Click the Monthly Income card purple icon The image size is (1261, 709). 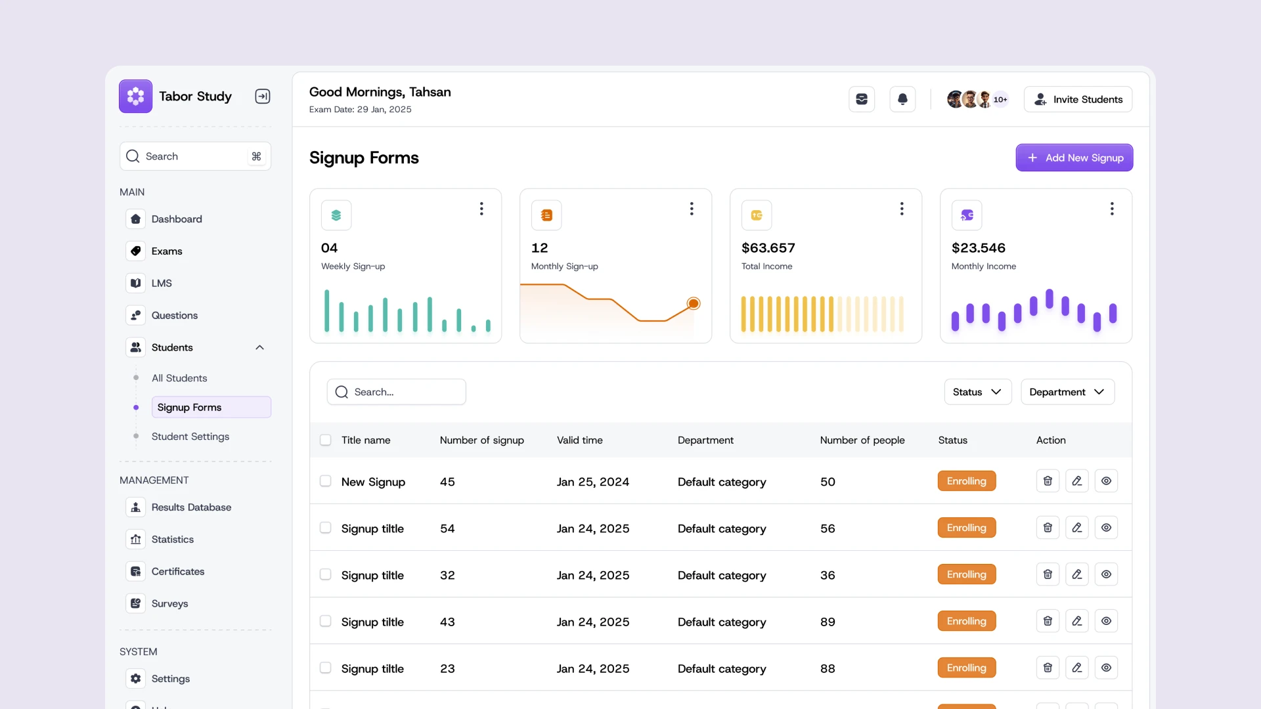coord(967,215)
